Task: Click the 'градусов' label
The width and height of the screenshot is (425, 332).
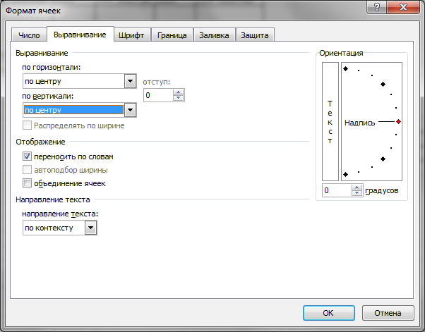Action: (382, 191)
